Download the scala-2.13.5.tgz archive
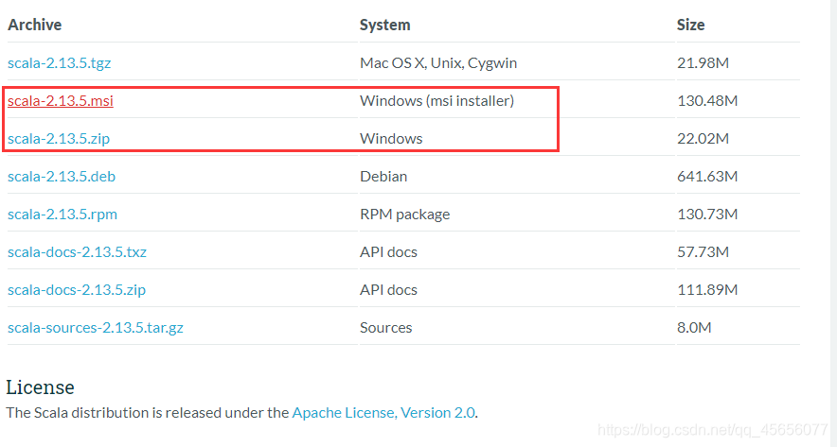Viewport: 837px width, 447px height. 60,63
